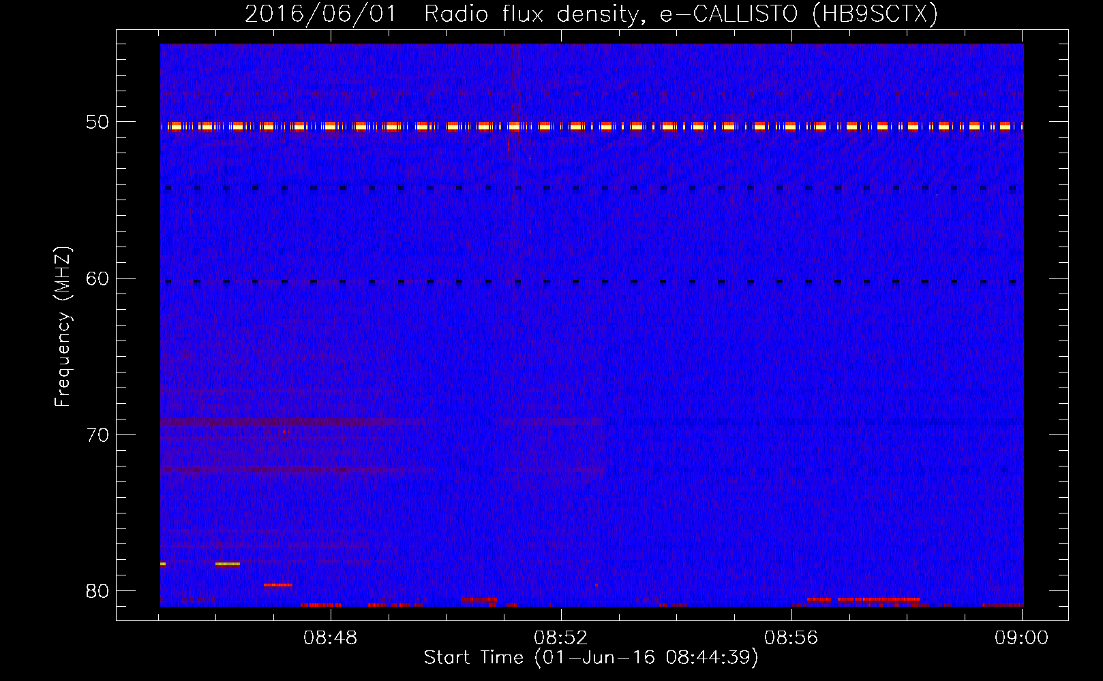Select the 80 frequency tick label
1103x681 pixels.
coord(97,591)
